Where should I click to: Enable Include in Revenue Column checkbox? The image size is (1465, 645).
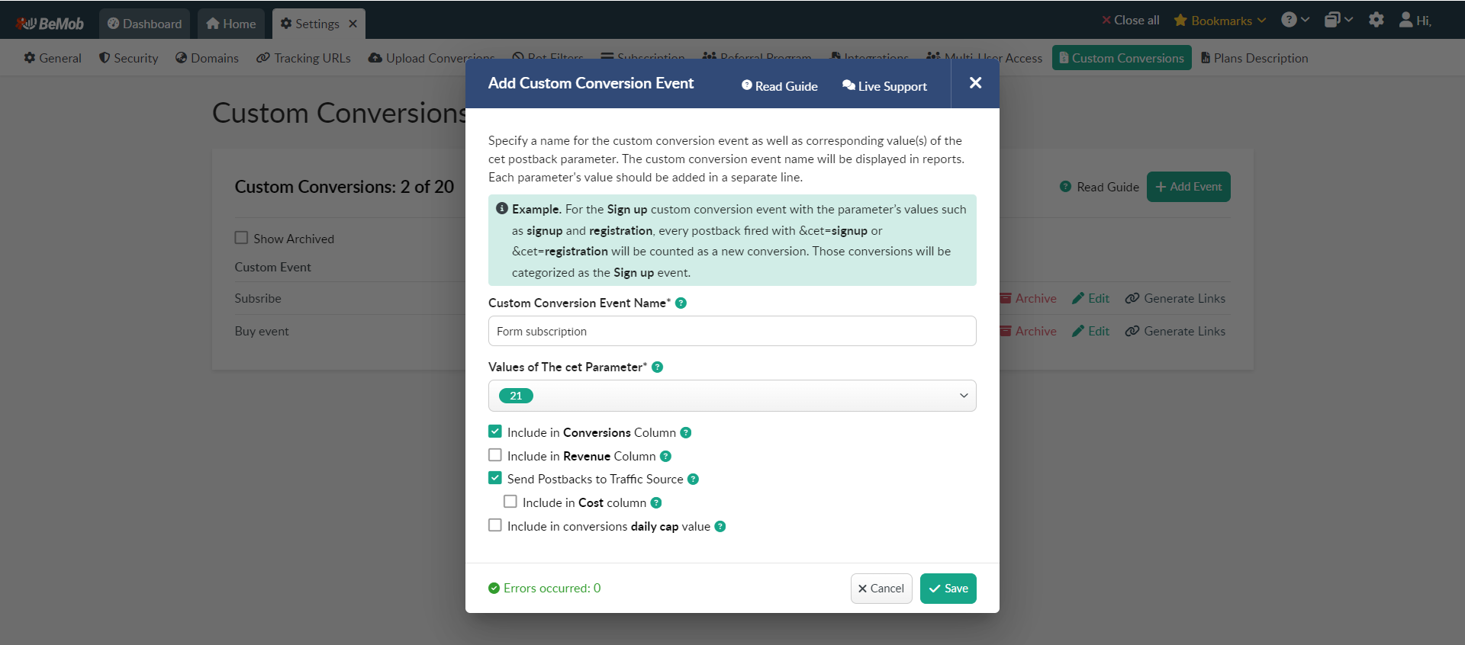tap(495, 456)
